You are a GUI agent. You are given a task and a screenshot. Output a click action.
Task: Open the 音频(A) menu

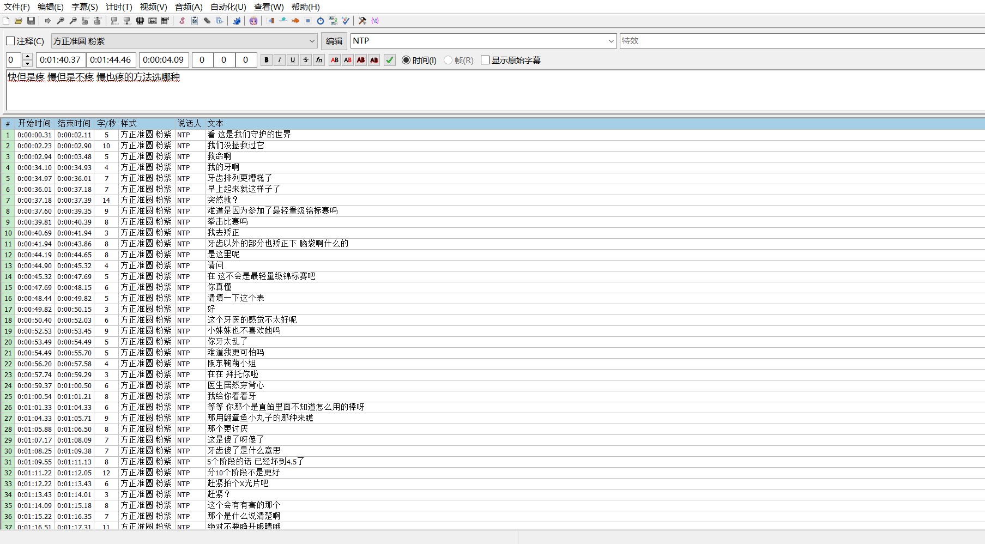[x=189, y=7]
